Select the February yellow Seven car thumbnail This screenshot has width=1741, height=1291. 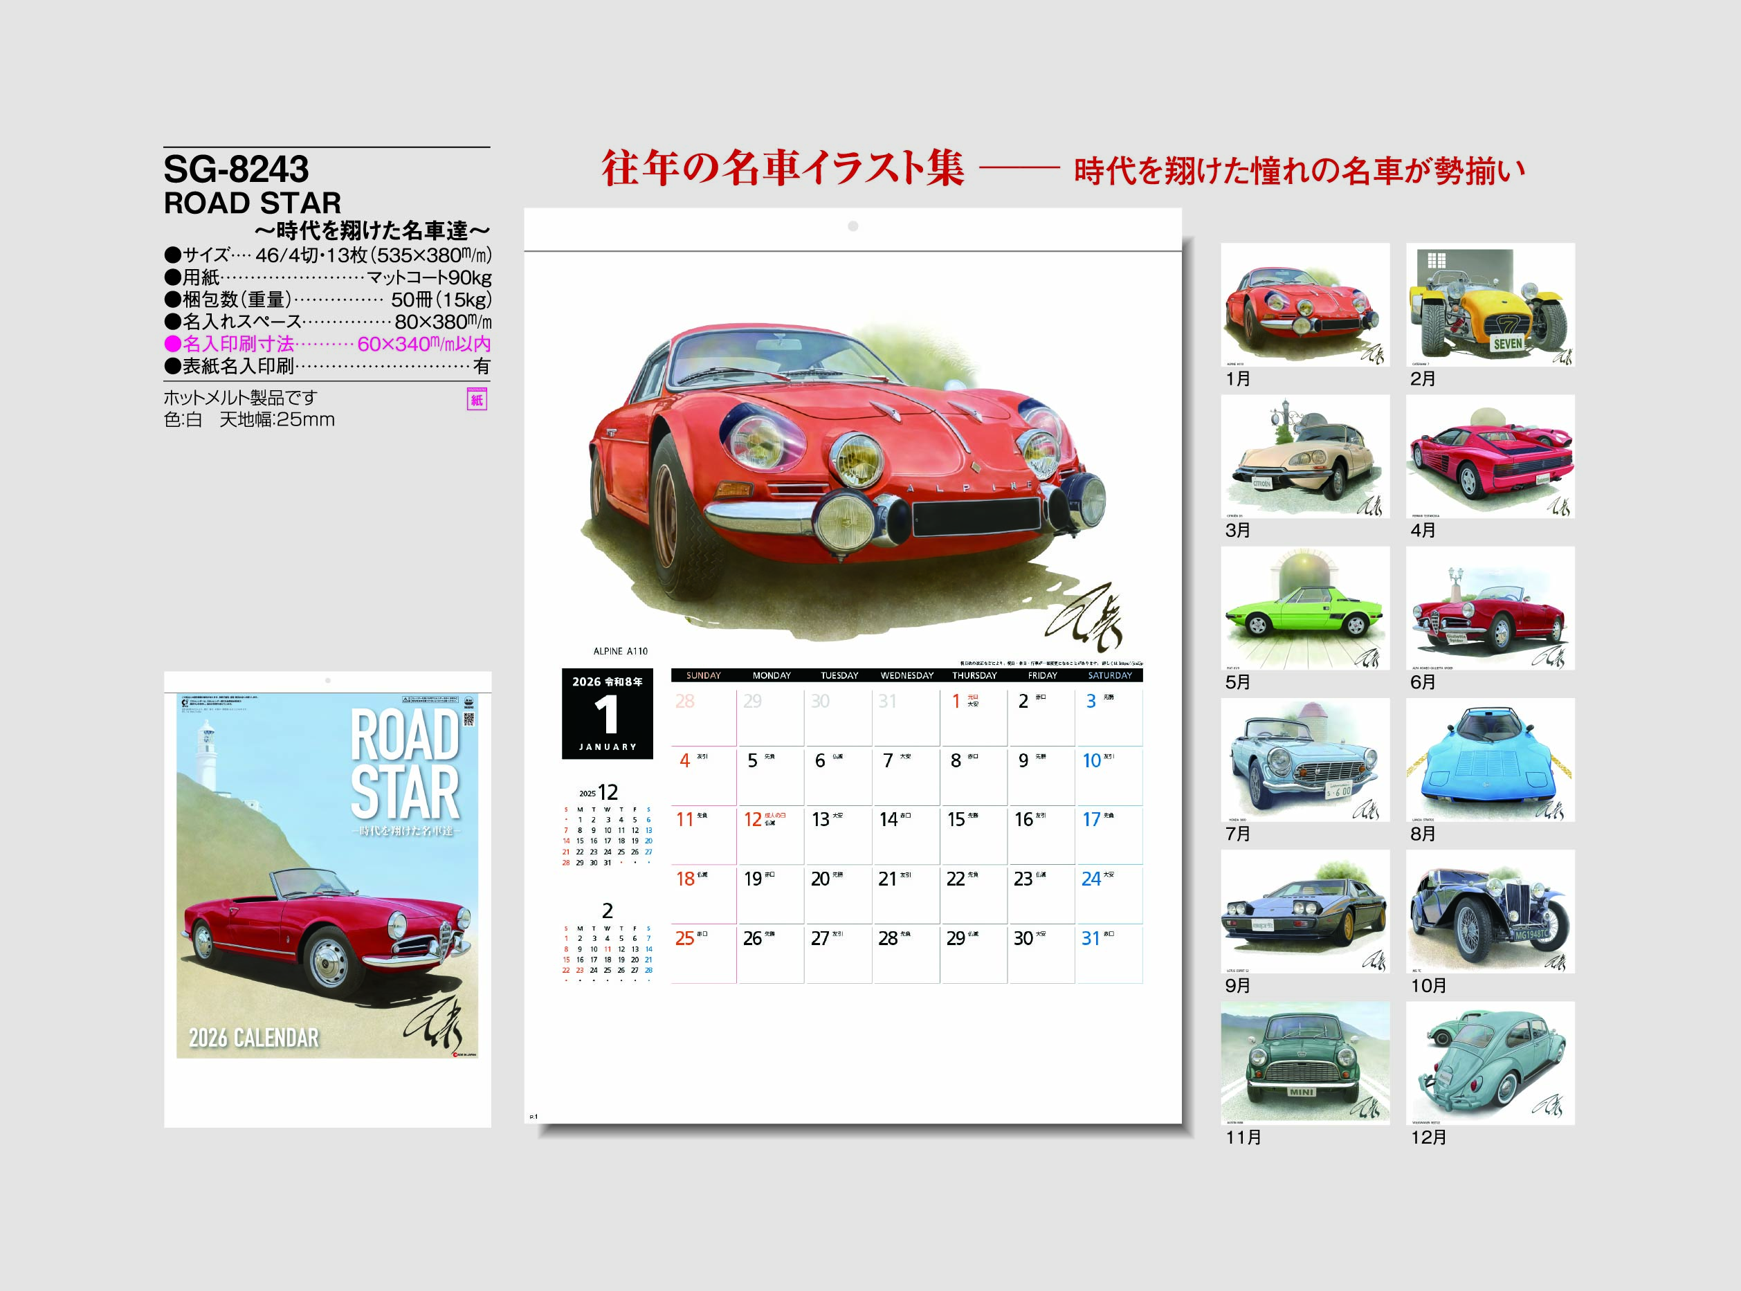point(1491,305)
